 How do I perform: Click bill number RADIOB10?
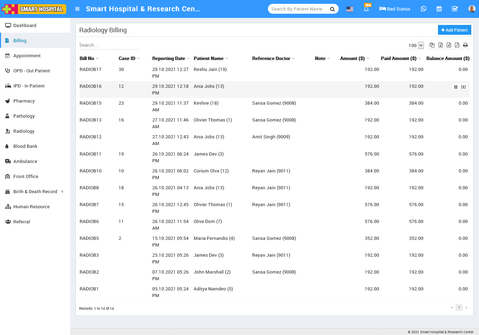pos(90,171)
